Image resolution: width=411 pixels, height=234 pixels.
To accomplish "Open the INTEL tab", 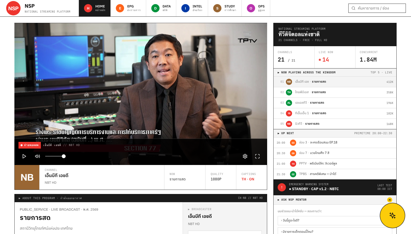I will pos(192,8).
